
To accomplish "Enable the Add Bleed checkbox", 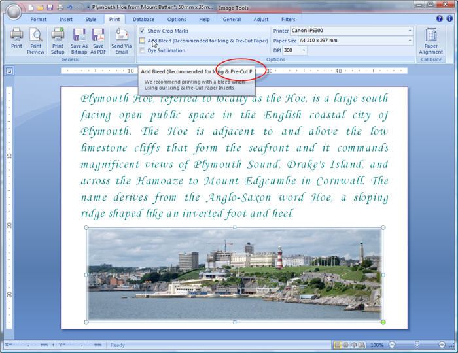I will 142,41.
